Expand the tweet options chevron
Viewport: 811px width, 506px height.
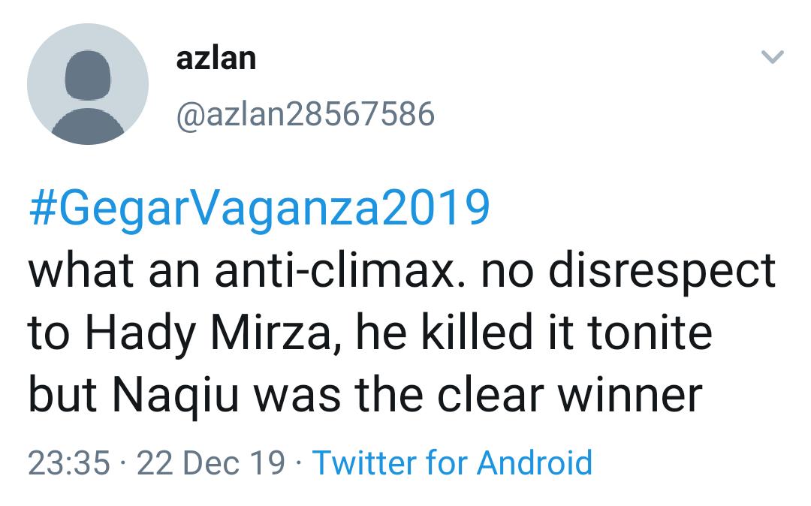click(773, 56)
